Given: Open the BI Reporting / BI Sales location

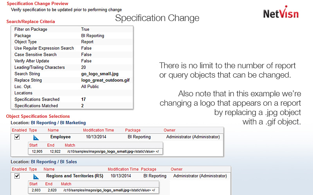Looking at the screenshot, I should tap(54, 162).
